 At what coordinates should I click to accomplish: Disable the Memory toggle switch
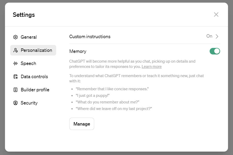[215, 51]
